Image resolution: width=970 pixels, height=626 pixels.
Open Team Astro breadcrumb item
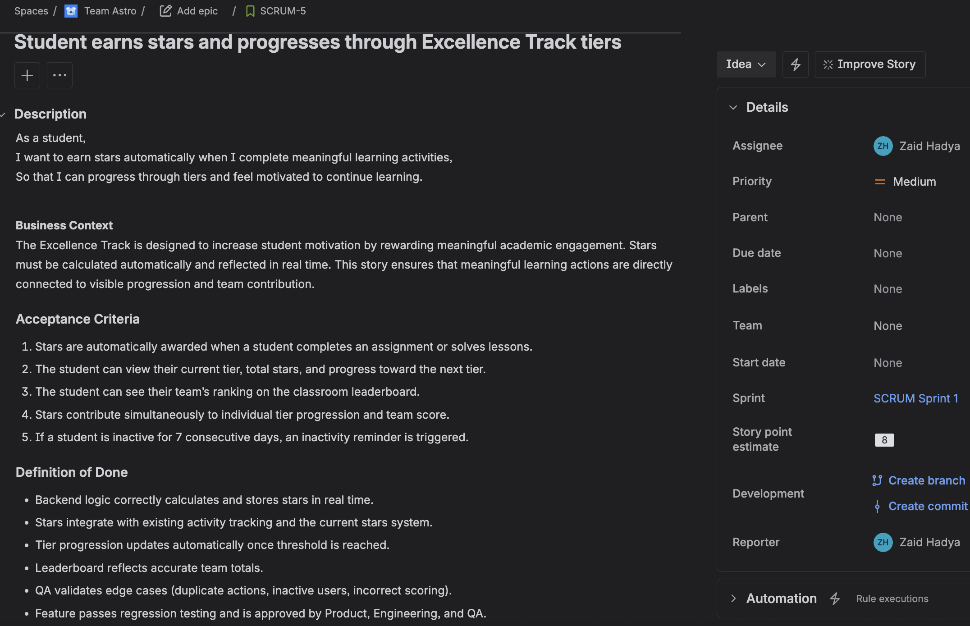(x=110, y=11)
